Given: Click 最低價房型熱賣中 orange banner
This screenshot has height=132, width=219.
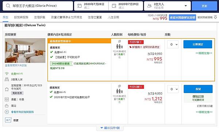Looking at the screenshot, I should click(x=79, y=41).
